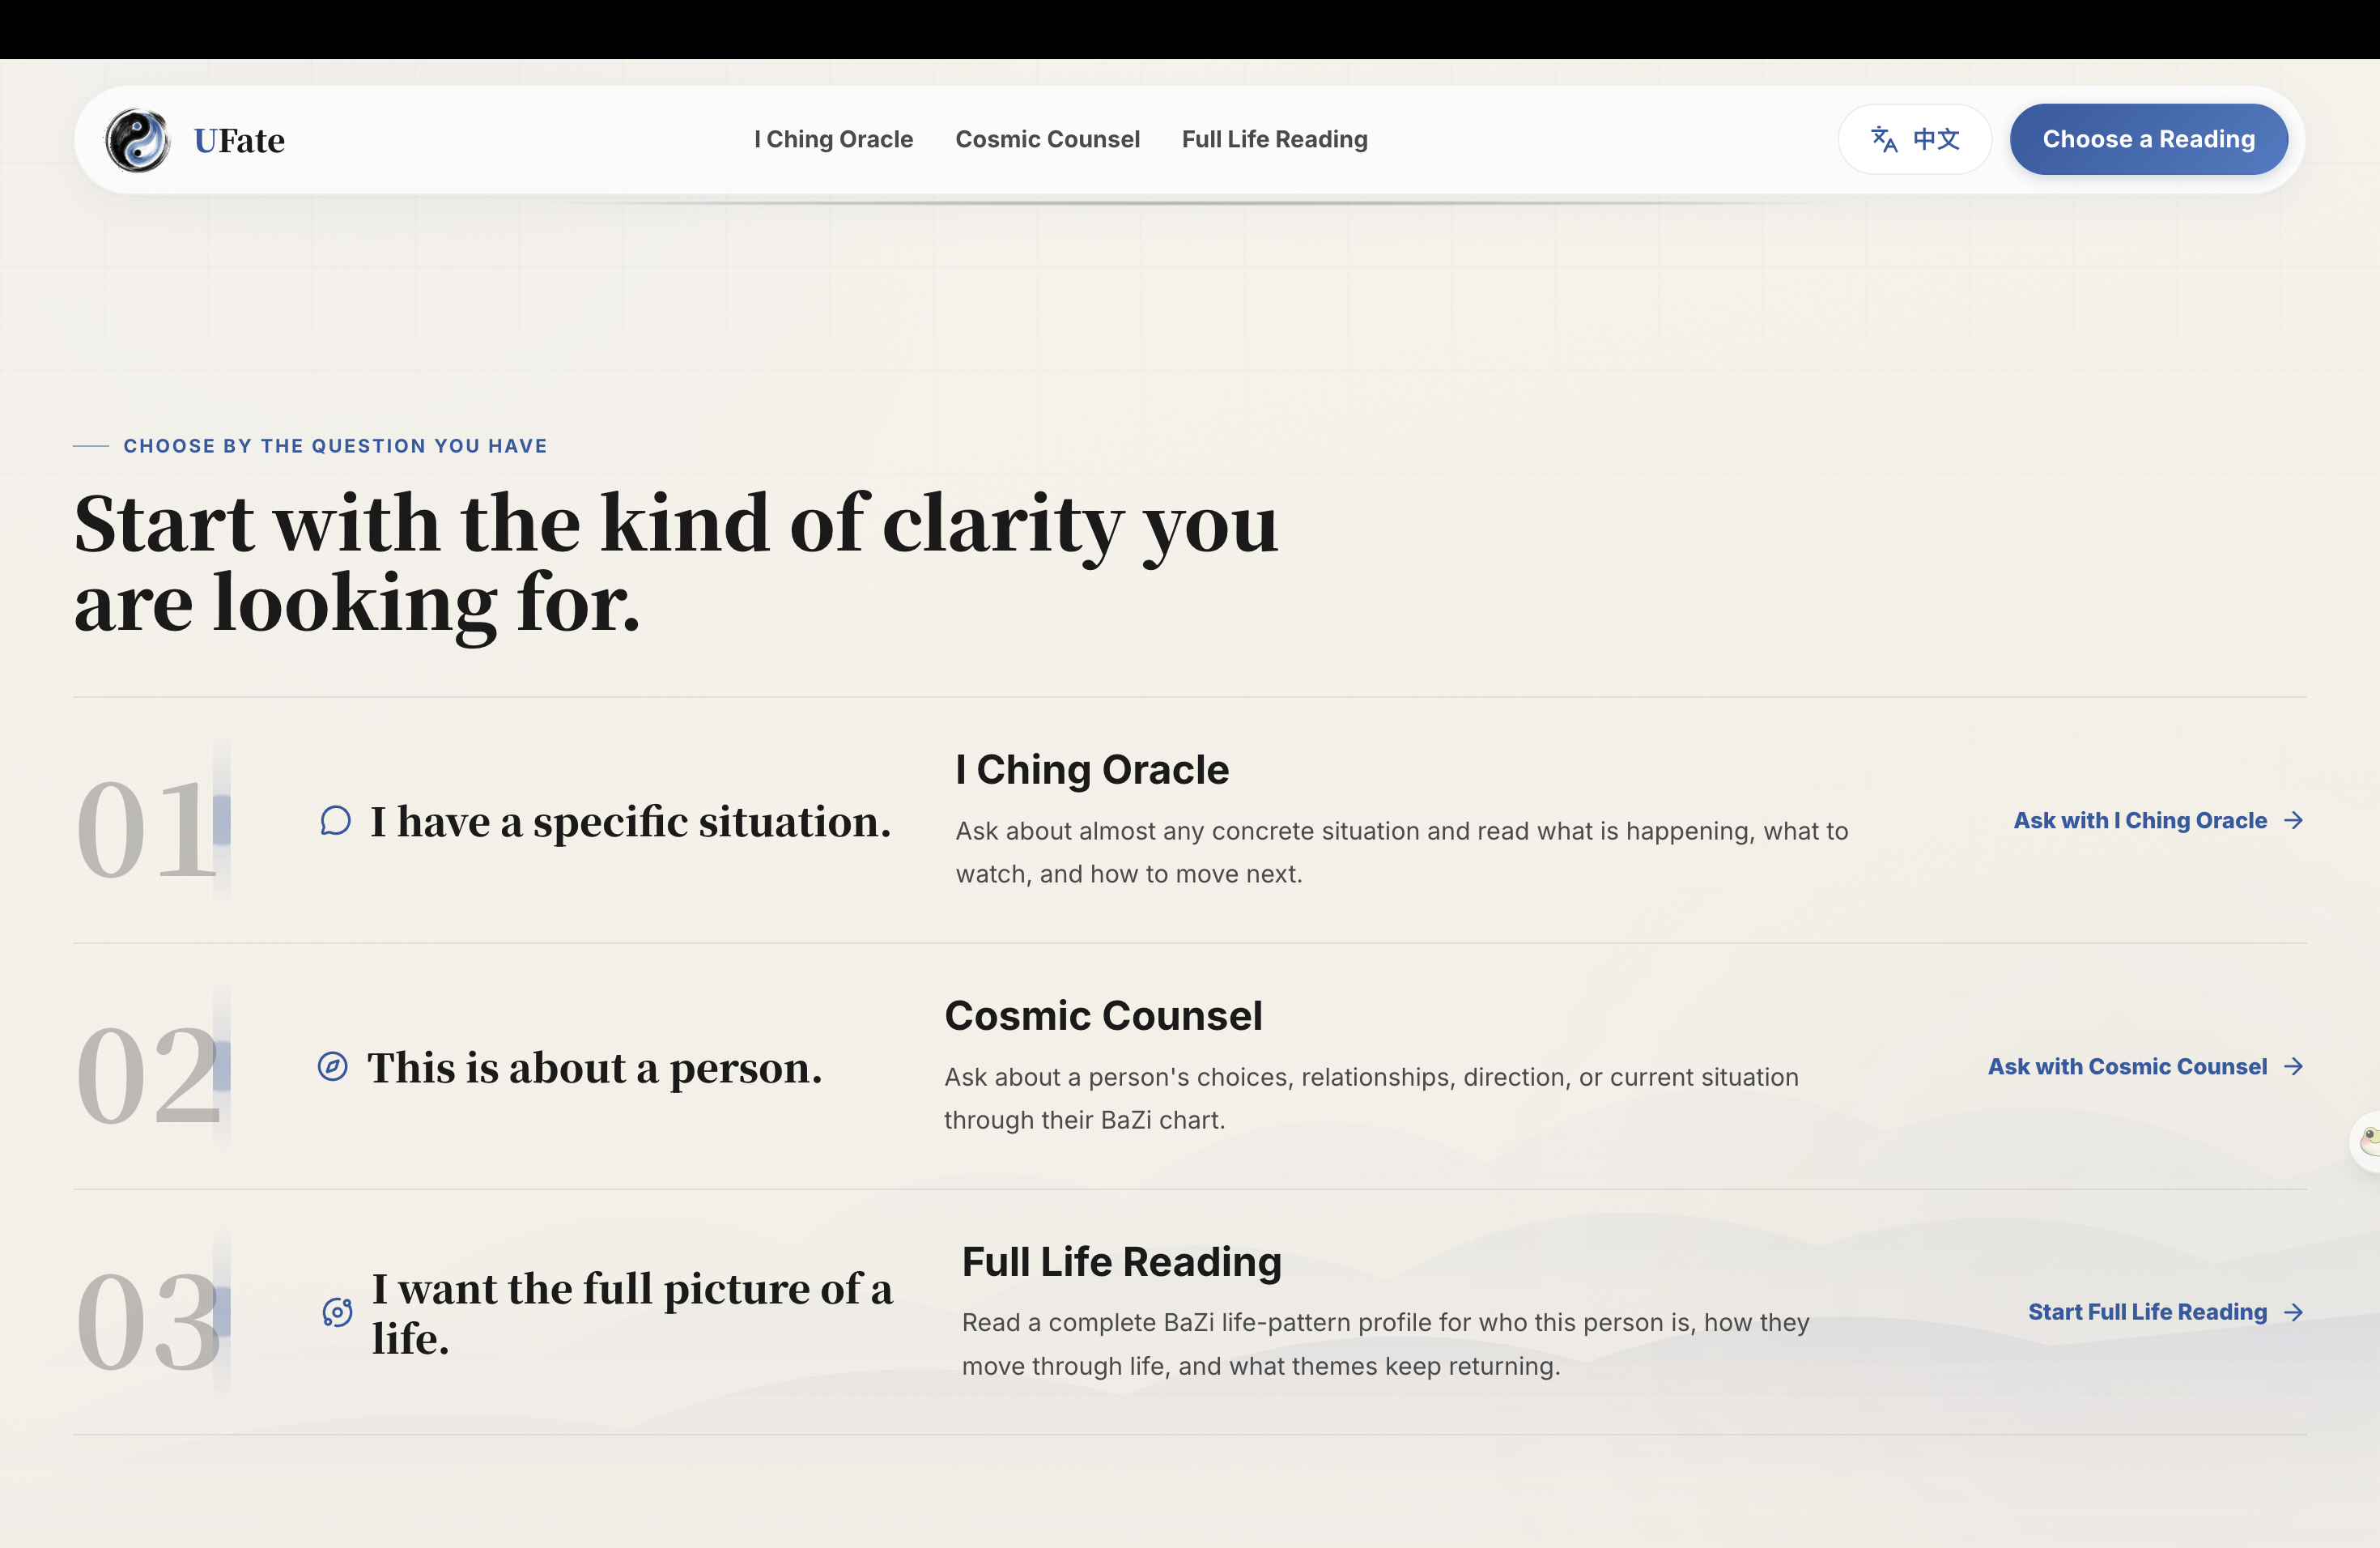Select the I Ching Oracle section heading
This screenshot has height=1548, width=2380.
click(x=1092, y=770)
